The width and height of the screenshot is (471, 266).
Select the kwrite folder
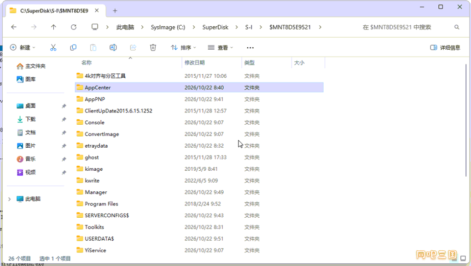pos(199,180)
